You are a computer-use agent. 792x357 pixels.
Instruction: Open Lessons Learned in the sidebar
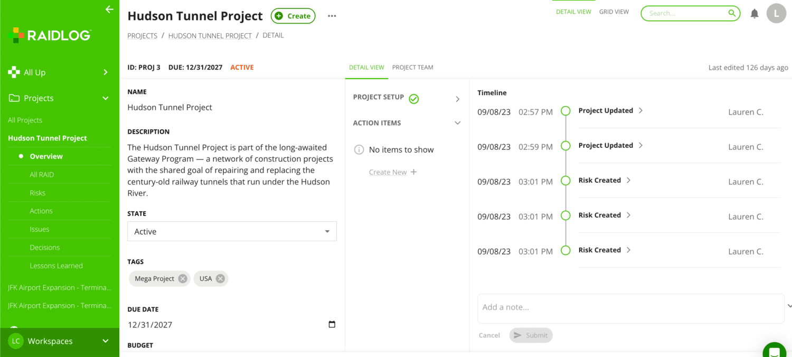(56, 266)
